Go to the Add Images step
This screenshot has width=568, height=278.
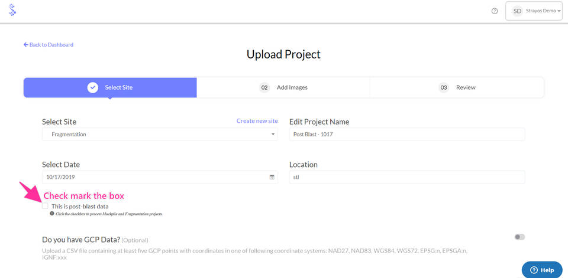click(292, 87)
